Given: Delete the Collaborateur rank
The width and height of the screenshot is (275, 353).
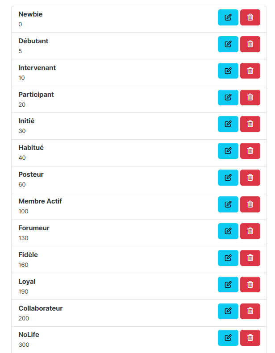Looking at the screenshot, I should pos(250,311).
